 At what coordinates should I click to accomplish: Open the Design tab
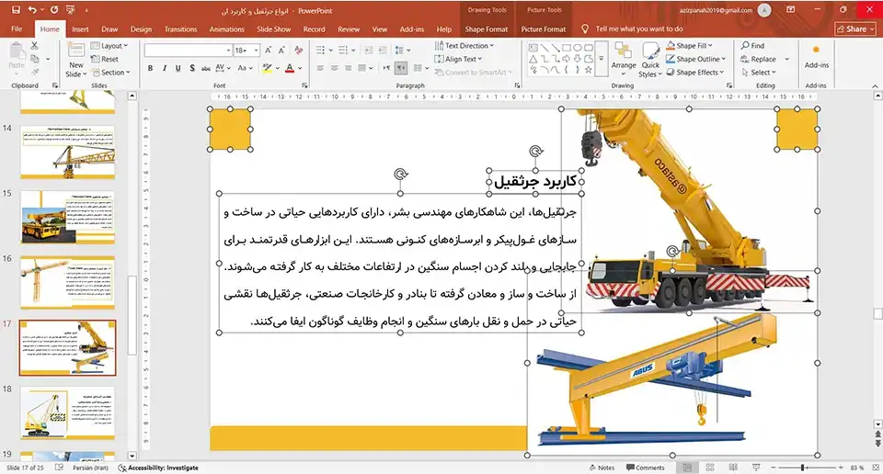tap(141, 28)
